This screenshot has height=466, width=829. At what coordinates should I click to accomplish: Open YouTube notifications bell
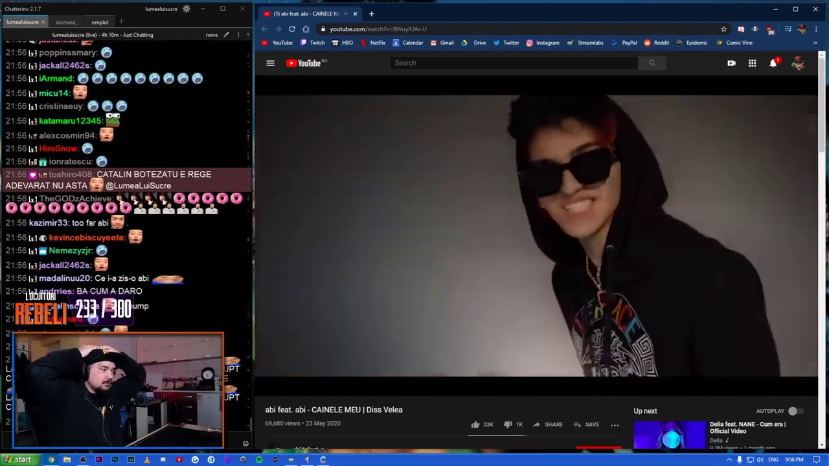(x=773, y=63)
